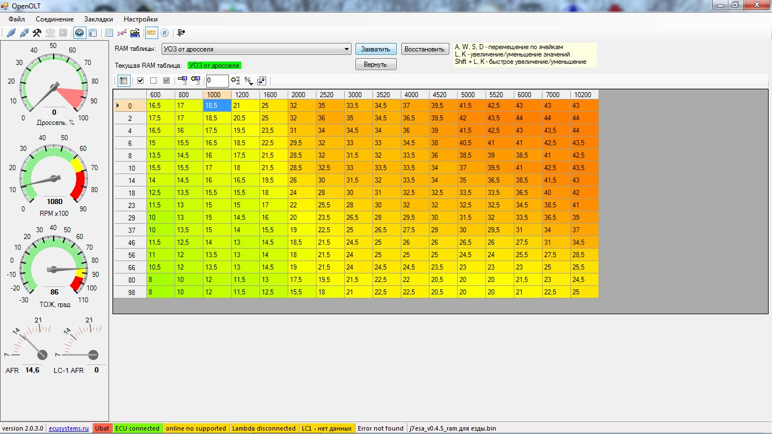
Task: Open the line graph chart icon
Action: pyautogui.click(x=122, y=33)
